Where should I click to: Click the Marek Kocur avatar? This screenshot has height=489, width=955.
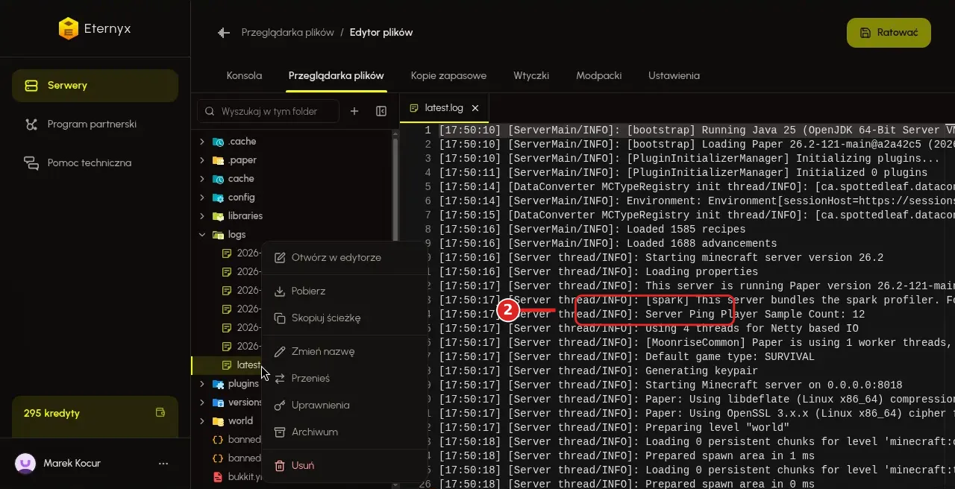coord(25,464)
